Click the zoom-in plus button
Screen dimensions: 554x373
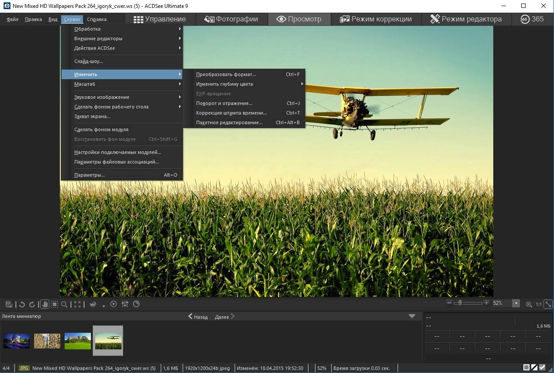[x=486, y=303]
